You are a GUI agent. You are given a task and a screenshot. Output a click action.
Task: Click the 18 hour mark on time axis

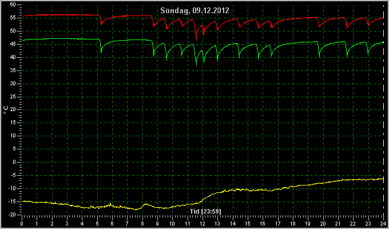click(293, 223)
